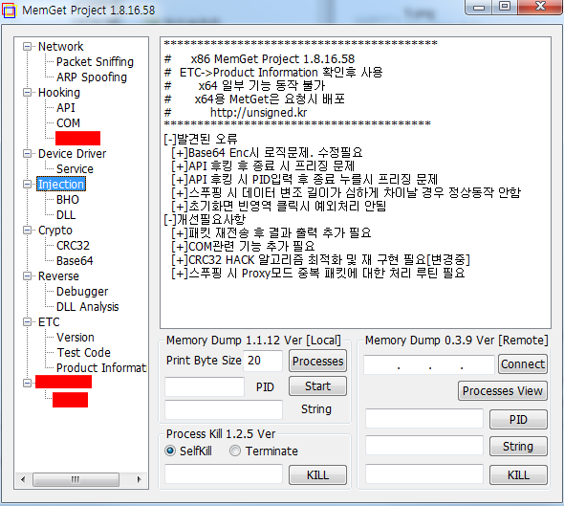564x506 pixels.
Task: Collapse the Reverse tree node
Action: [x=27, y=276]
